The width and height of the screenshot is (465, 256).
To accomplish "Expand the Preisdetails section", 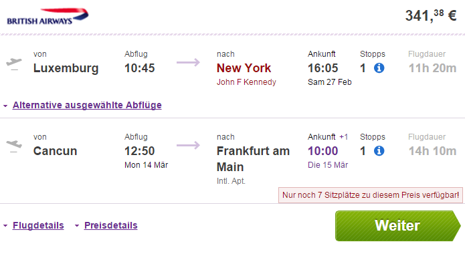I will click(111, 225).
